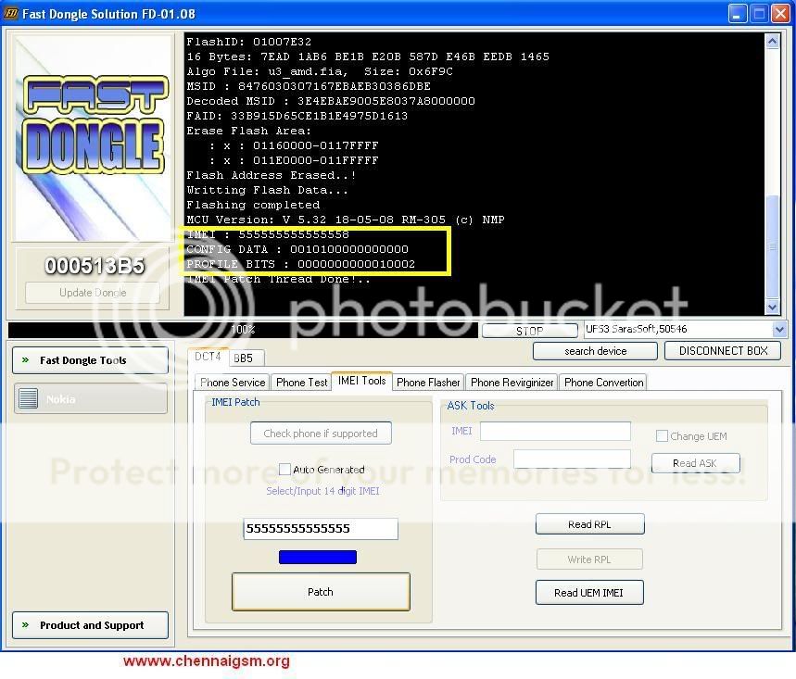796x679 pixels.
Task: Click the FlashID: 01007E32 log line
Action: coord(248,42)
